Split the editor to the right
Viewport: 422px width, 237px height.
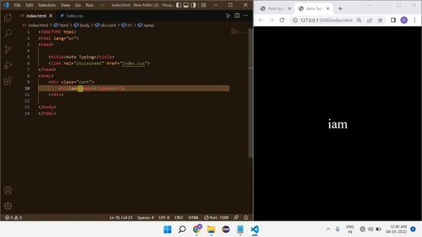[237, 16]
